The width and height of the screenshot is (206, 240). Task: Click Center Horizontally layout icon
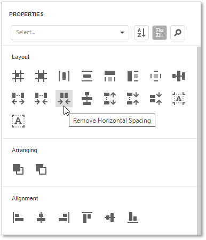pyautogui.click(x=64, y=76)
